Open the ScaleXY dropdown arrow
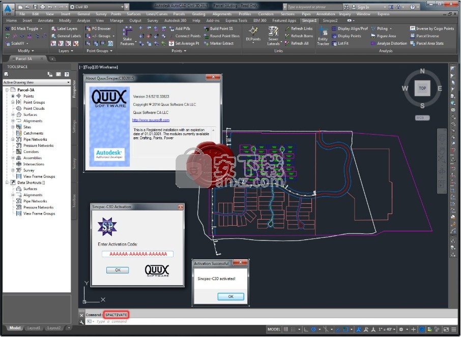 (x=27, y=44)
